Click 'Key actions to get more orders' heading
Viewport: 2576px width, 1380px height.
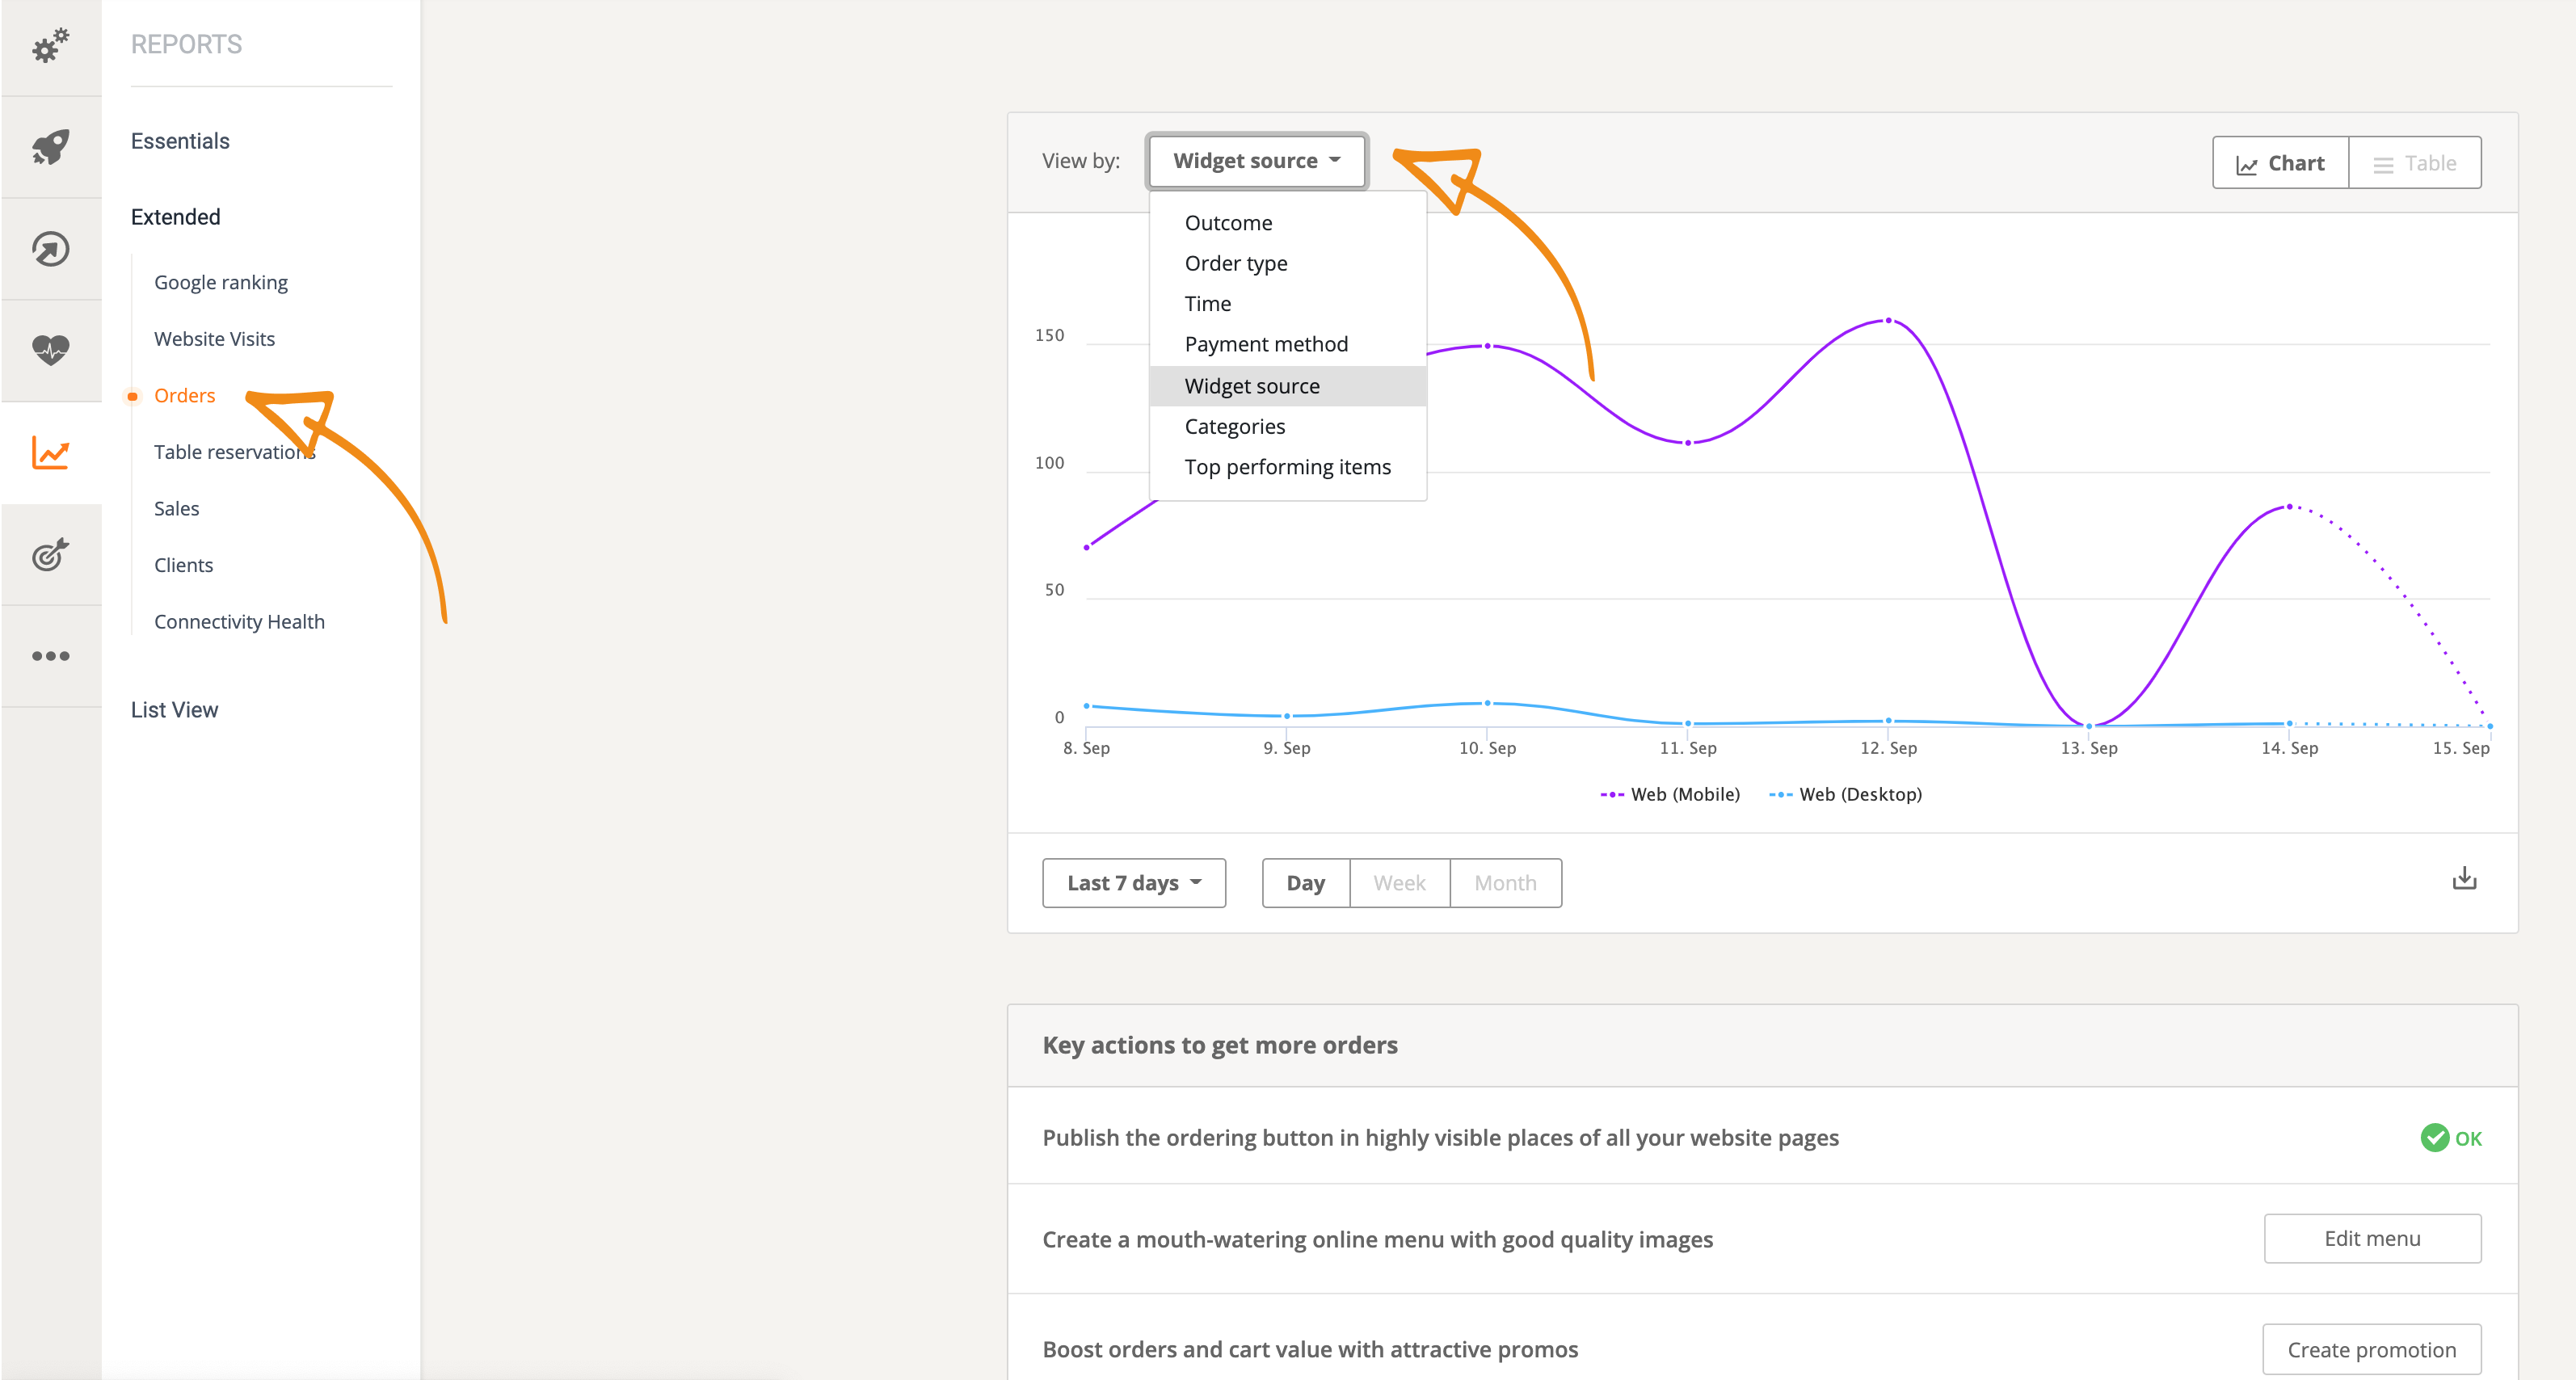point(1220,1046)
